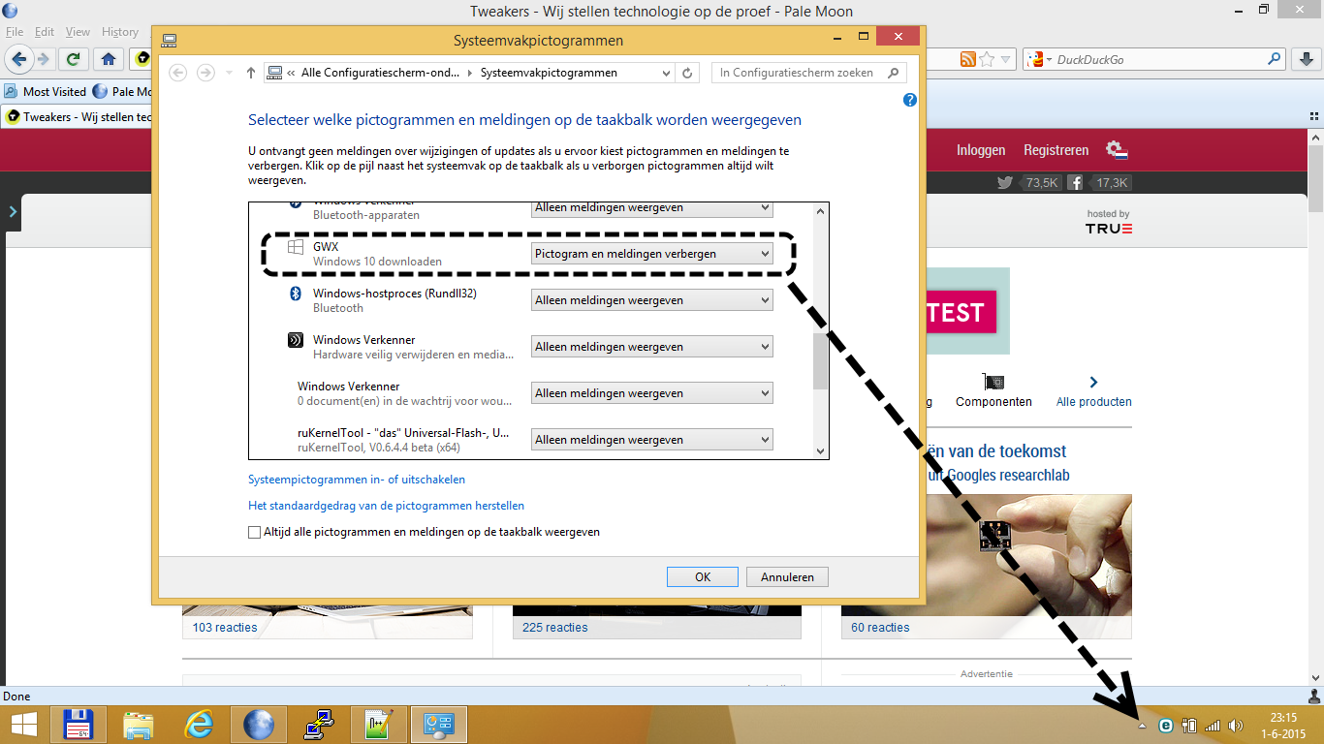The width and height of the screenshot is (1324, 744).
Task: Select the GWX Windows logo icon
Action: tap(296, 248)
